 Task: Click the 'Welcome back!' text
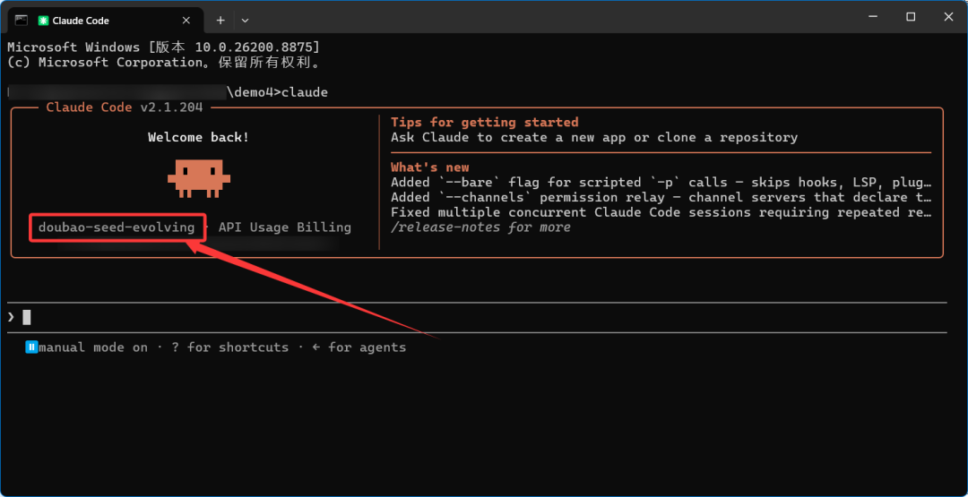tap(199, 138)
